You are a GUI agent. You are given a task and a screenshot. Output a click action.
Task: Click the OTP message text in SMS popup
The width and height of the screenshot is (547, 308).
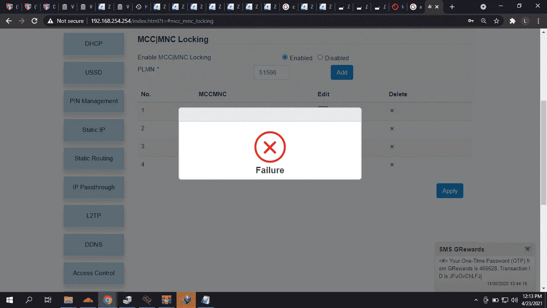coord(485,268)
